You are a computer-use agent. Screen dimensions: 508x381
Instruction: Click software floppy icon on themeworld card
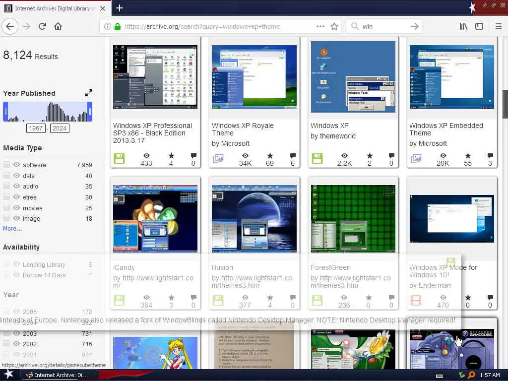coord(317,159)
